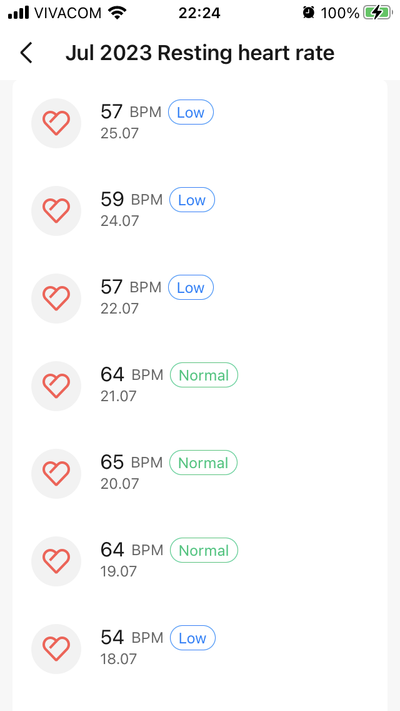Image resolution: width=400 pixels, height=711 pixels.
Task: Tap the Low badge on 25.07
Action: click(191, 113)
